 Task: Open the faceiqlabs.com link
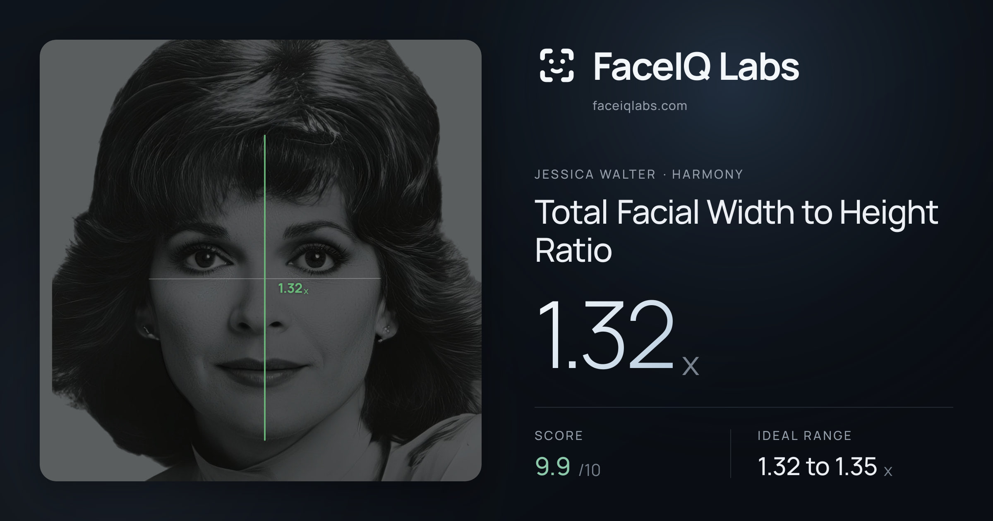point(640,106)
